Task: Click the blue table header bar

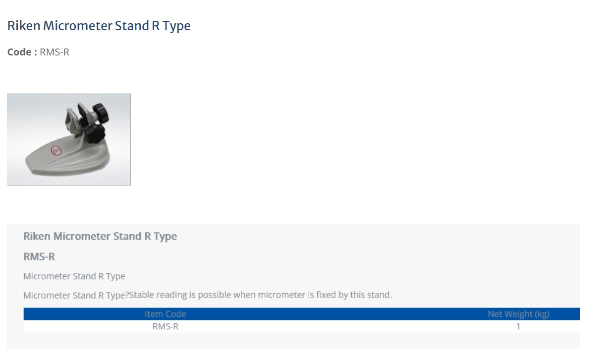Action: 301,314
